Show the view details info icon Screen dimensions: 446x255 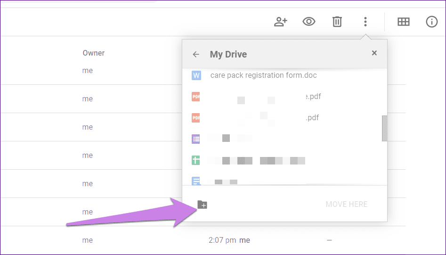431,22
